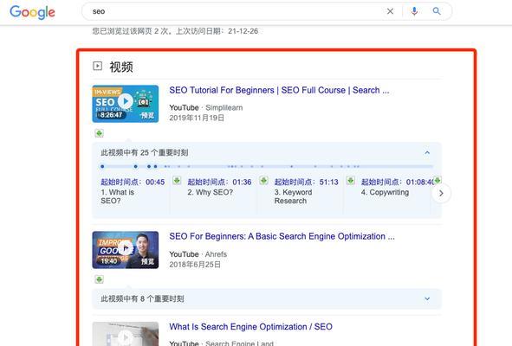The height and width of the screenshot is (346, 512).
Task: Click green download icon beside 00:45 moment
Action: (x=177, y=180)
